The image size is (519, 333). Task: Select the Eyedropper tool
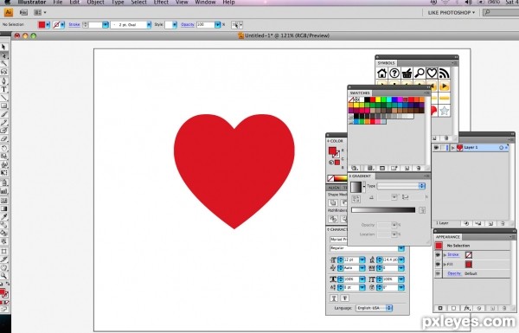tap(3, 217)
